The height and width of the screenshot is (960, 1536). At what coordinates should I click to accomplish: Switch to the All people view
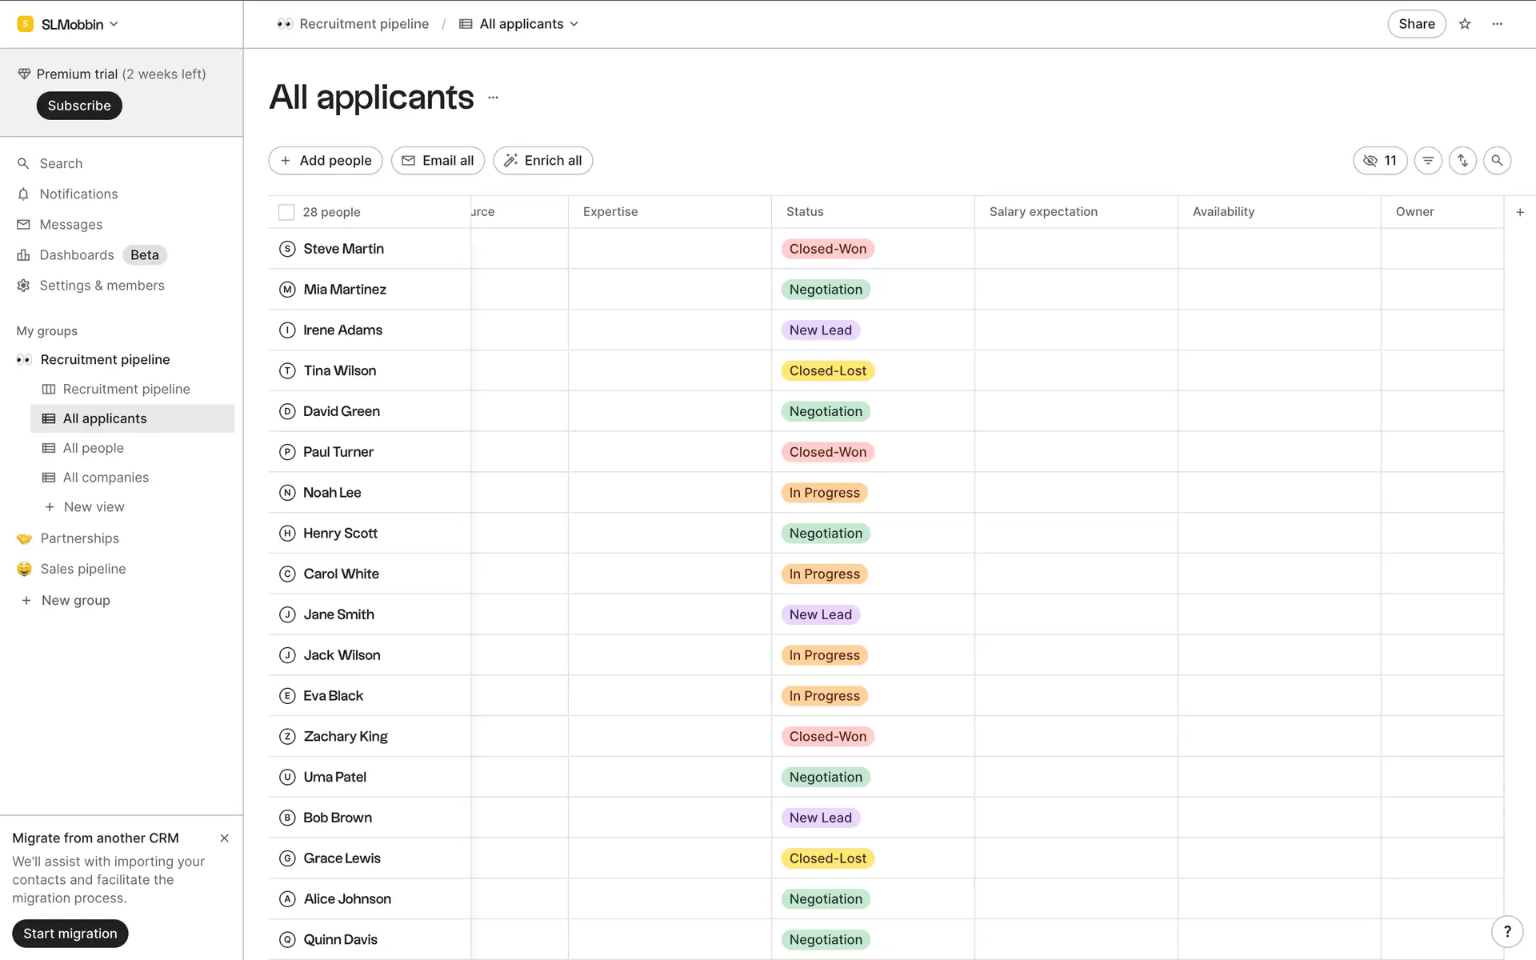click(x=93, y=448)
